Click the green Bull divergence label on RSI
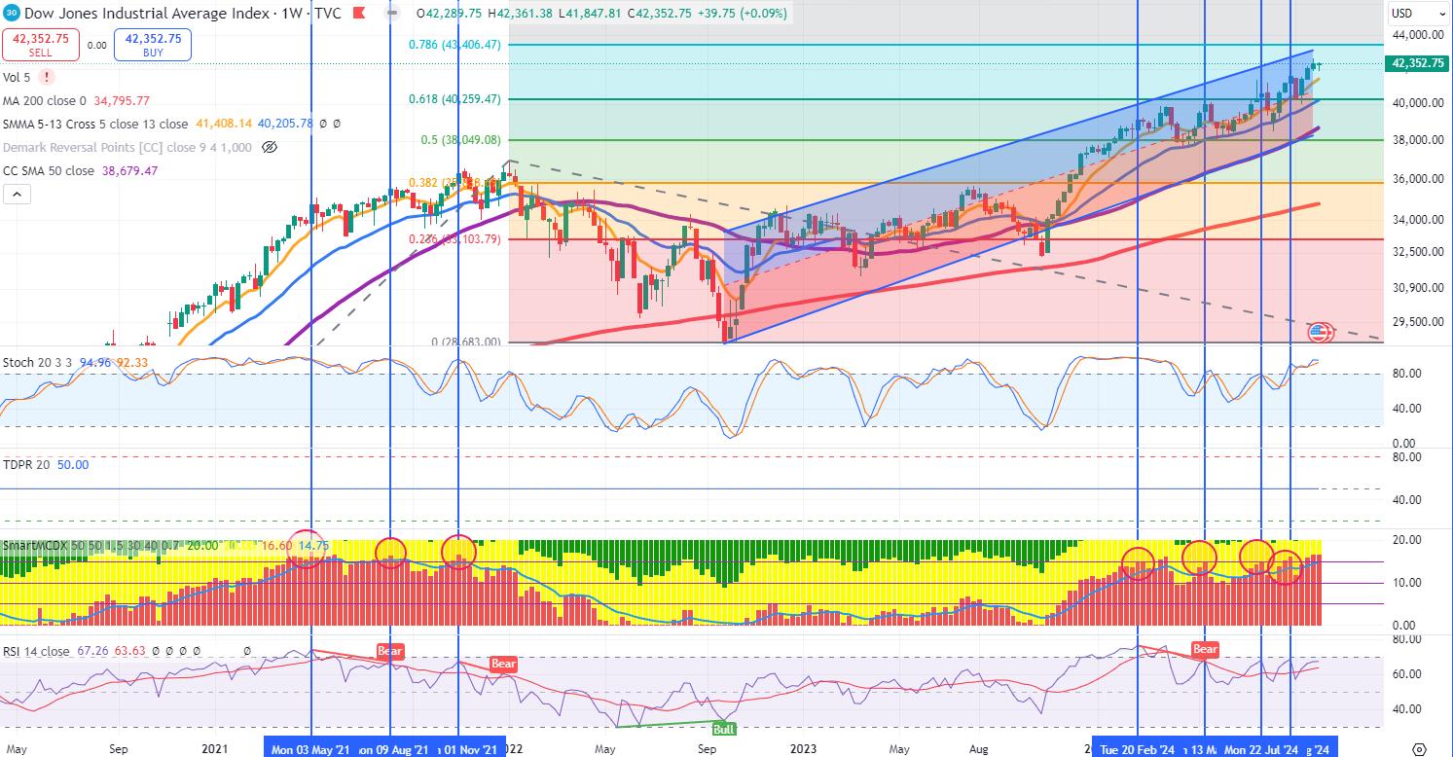Viewport: 1453px width, 757px height. coord(723,729)
